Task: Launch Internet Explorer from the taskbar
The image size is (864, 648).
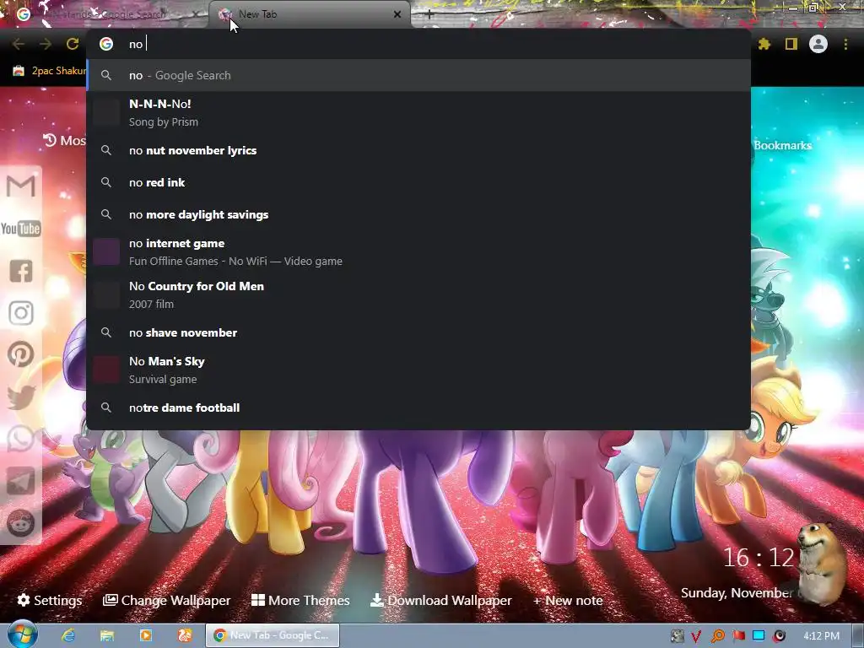Action: (x=68, y=635)
